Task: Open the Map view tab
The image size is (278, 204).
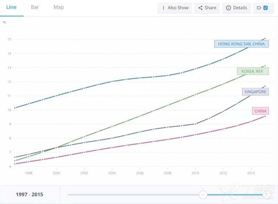Action: 59,7
